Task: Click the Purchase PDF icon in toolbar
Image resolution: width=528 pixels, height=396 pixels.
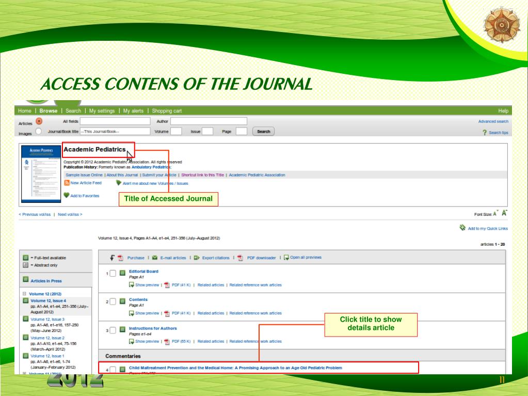Action: coord(121,258)
